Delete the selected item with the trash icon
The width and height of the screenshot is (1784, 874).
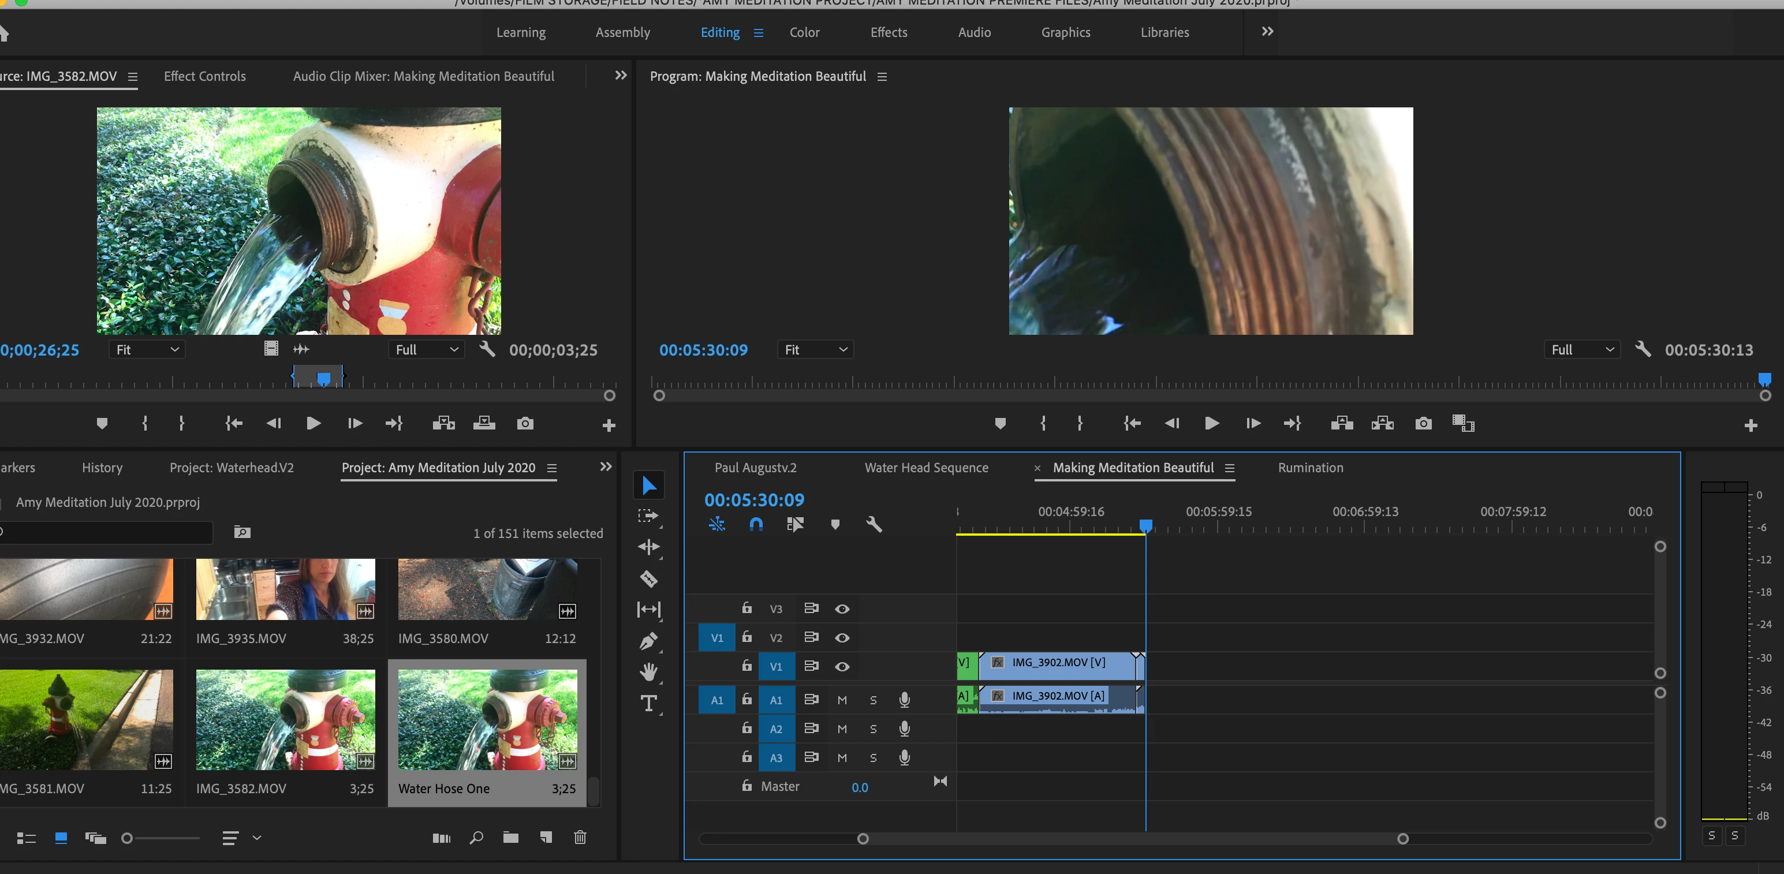[x=580, y=837]
